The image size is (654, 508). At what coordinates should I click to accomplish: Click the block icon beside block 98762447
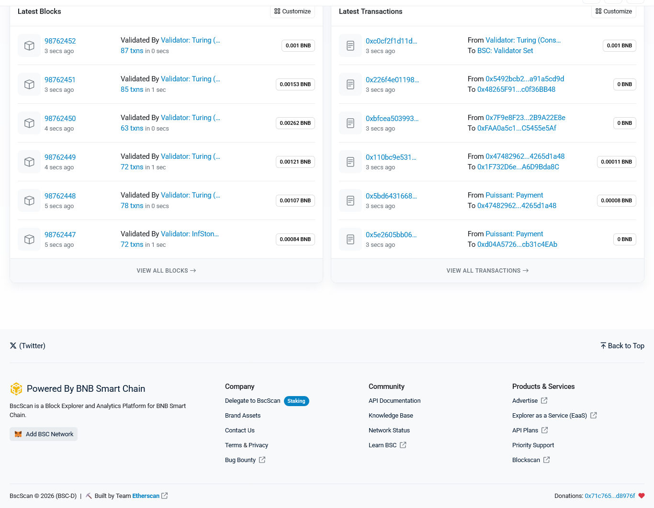[x=29, y=239]
